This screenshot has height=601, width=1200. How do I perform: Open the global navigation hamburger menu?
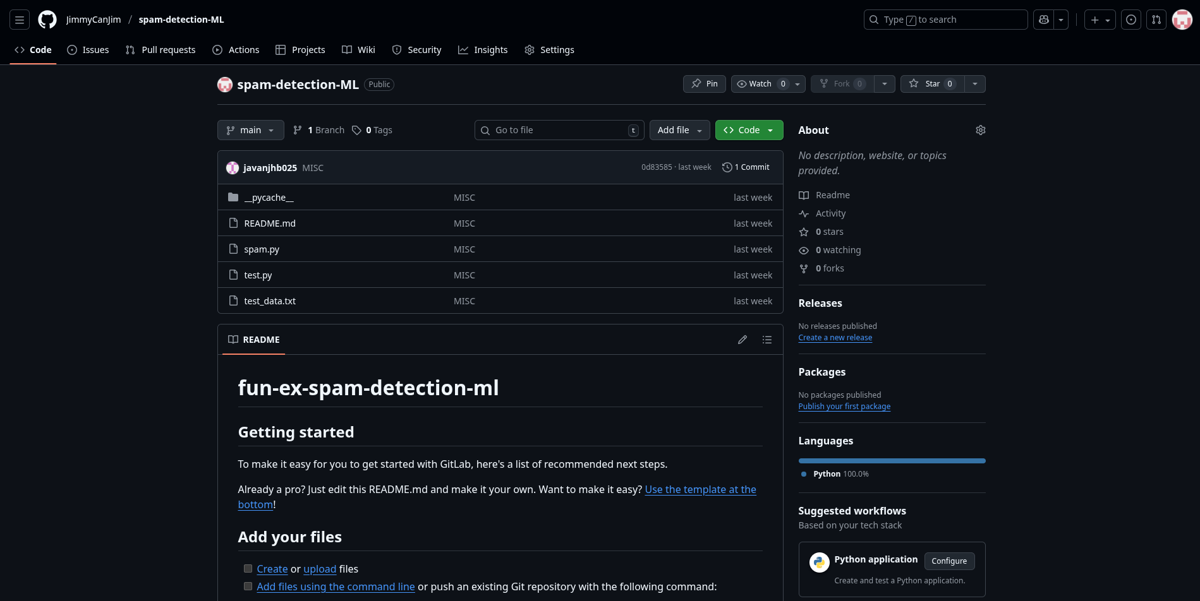19,19
